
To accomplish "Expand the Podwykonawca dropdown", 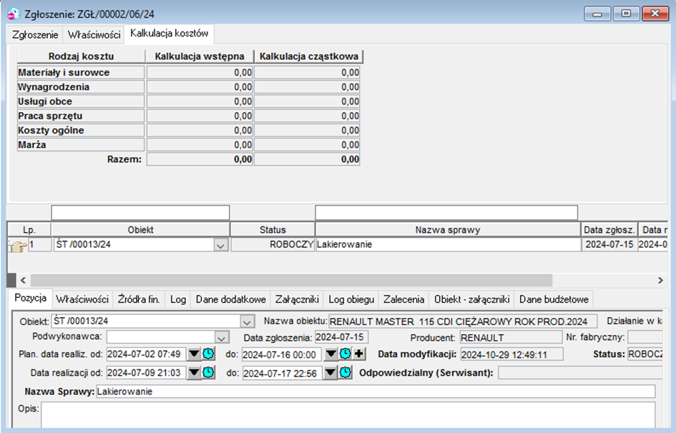I will (x=221, y=337).
